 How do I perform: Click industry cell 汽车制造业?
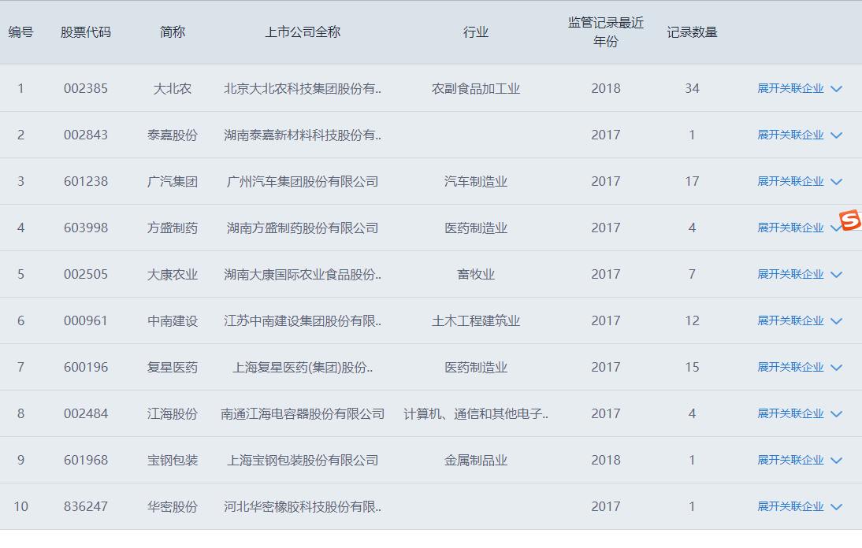(x=476, y=181)
